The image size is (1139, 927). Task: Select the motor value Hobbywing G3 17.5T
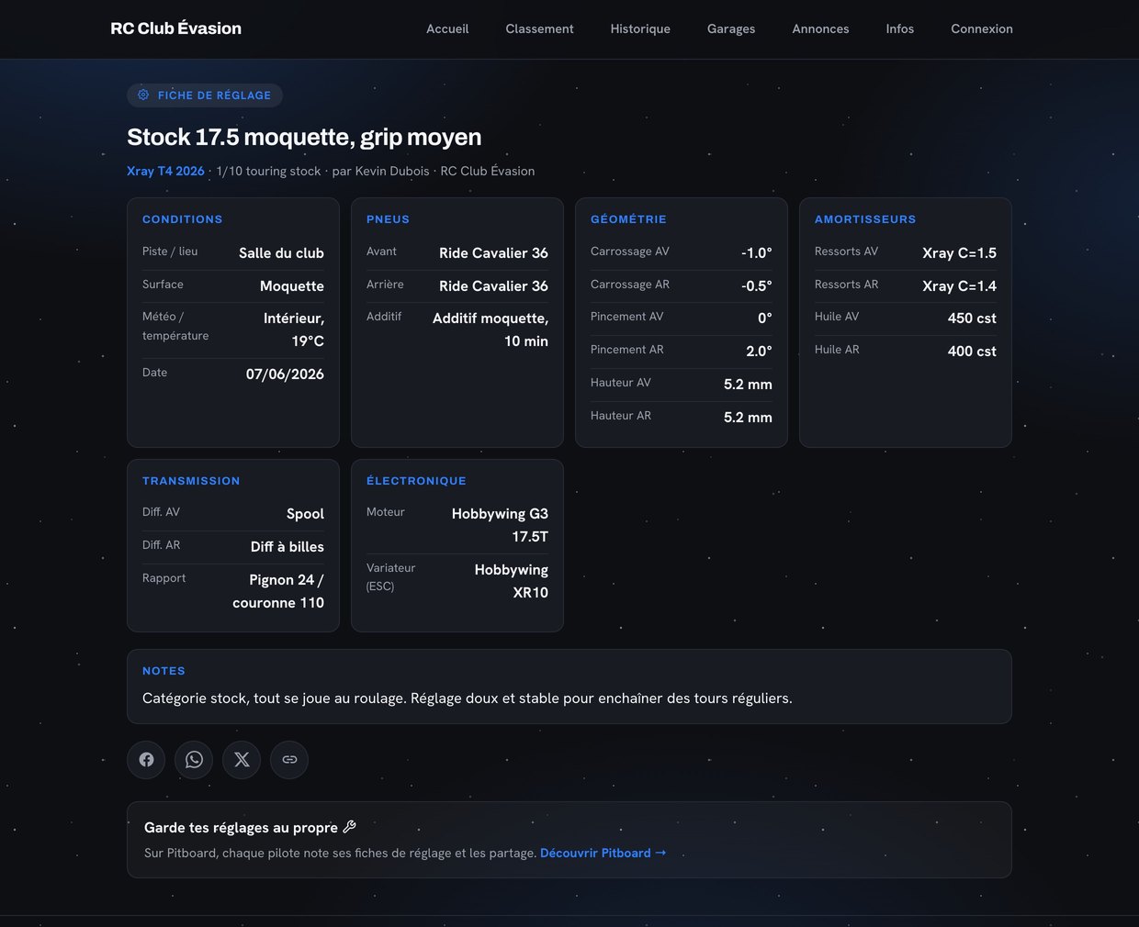[x=500, y=525]
